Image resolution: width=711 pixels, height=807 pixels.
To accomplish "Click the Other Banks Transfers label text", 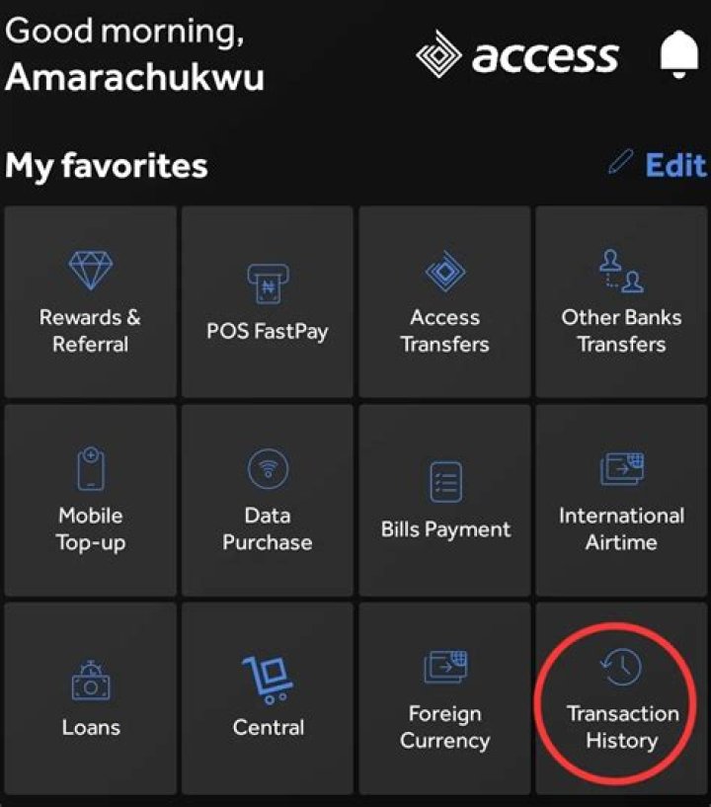I will coord(621,331).
